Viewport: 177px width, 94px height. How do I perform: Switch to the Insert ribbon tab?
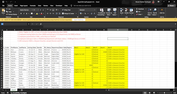[x=16, y=5]
